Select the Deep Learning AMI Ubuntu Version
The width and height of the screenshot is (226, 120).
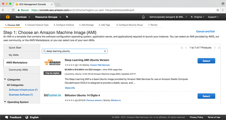click(206, 61)
